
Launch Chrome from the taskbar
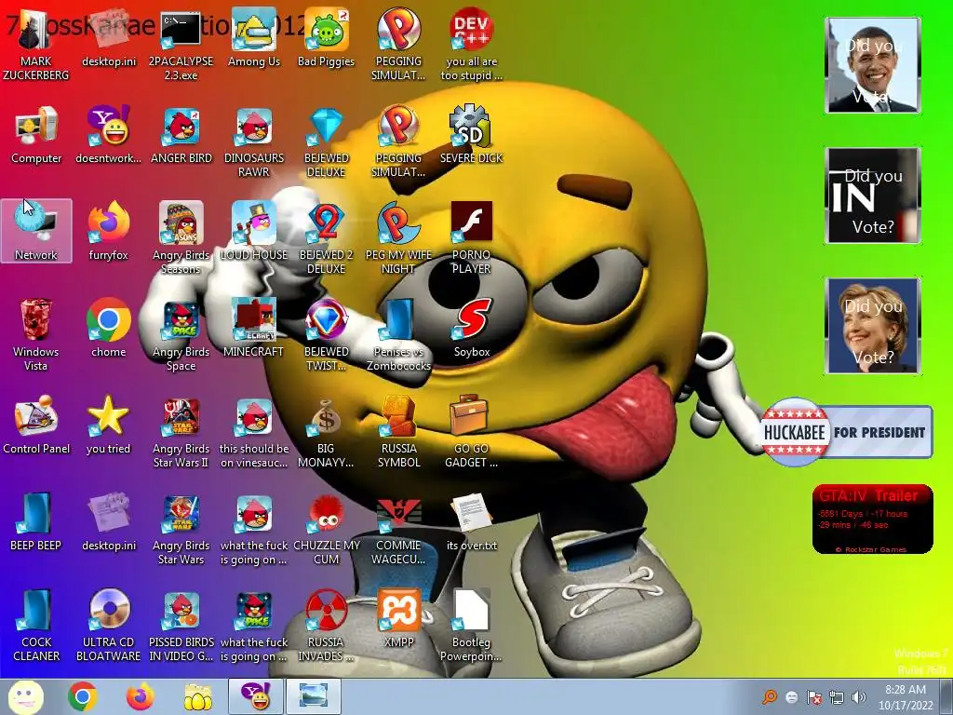coord(83,696)
